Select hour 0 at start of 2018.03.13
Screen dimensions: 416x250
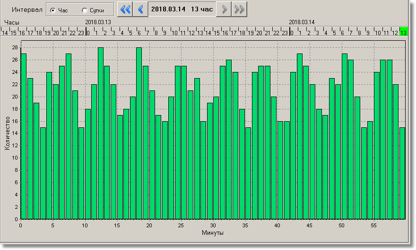(x=88, y=32)
